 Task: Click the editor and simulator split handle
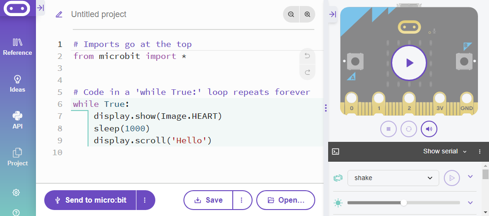[326, 108]
